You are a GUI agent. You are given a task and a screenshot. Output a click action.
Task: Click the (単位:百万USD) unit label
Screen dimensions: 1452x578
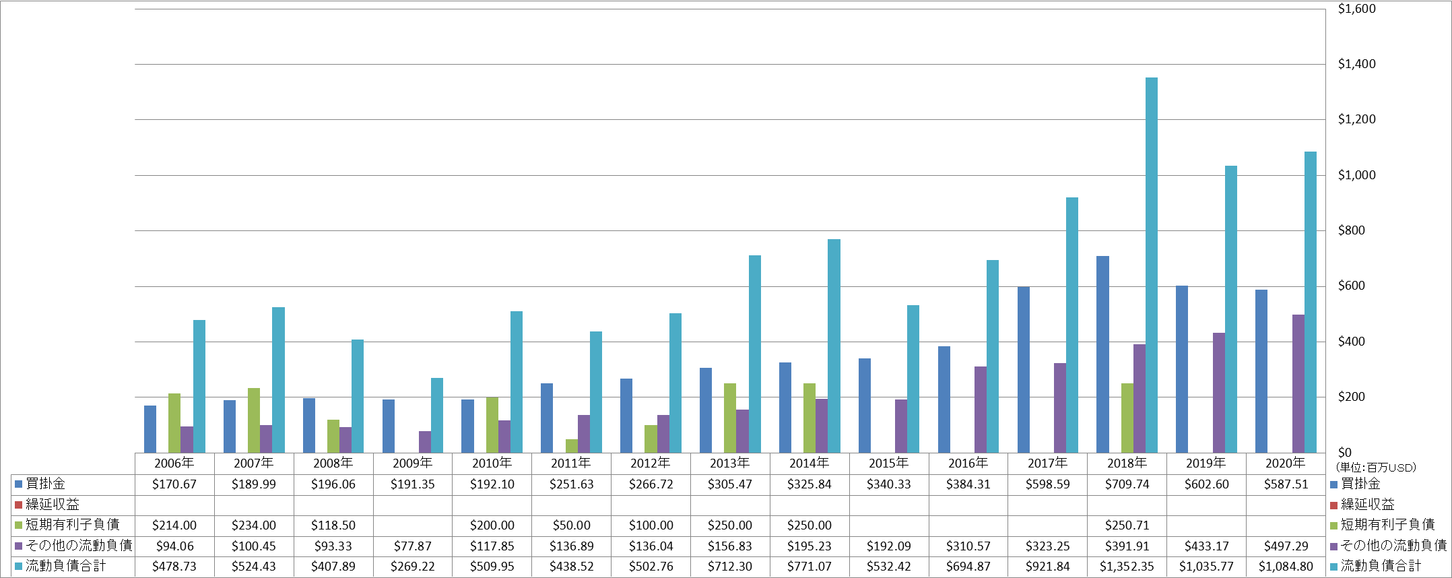tap(1376, 468)
